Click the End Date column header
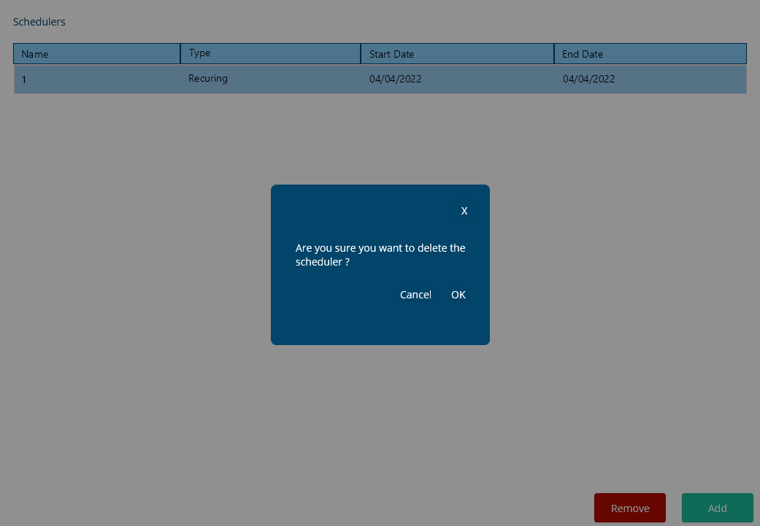Image resolution: width=760 pixels, height=526 pixels. 650,54
